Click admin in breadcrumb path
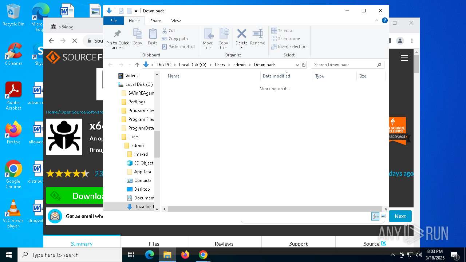466x262 pixels. [240, 65]
